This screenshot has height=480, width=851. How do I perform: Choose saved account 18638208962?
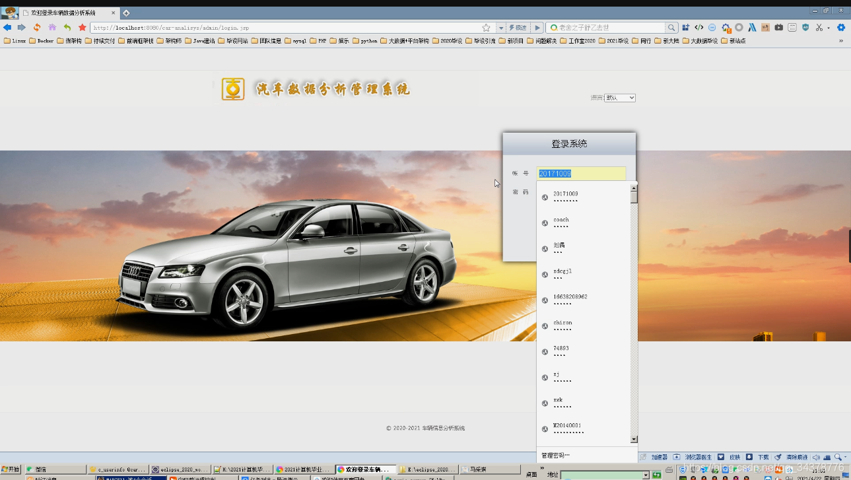click(570, 300)
